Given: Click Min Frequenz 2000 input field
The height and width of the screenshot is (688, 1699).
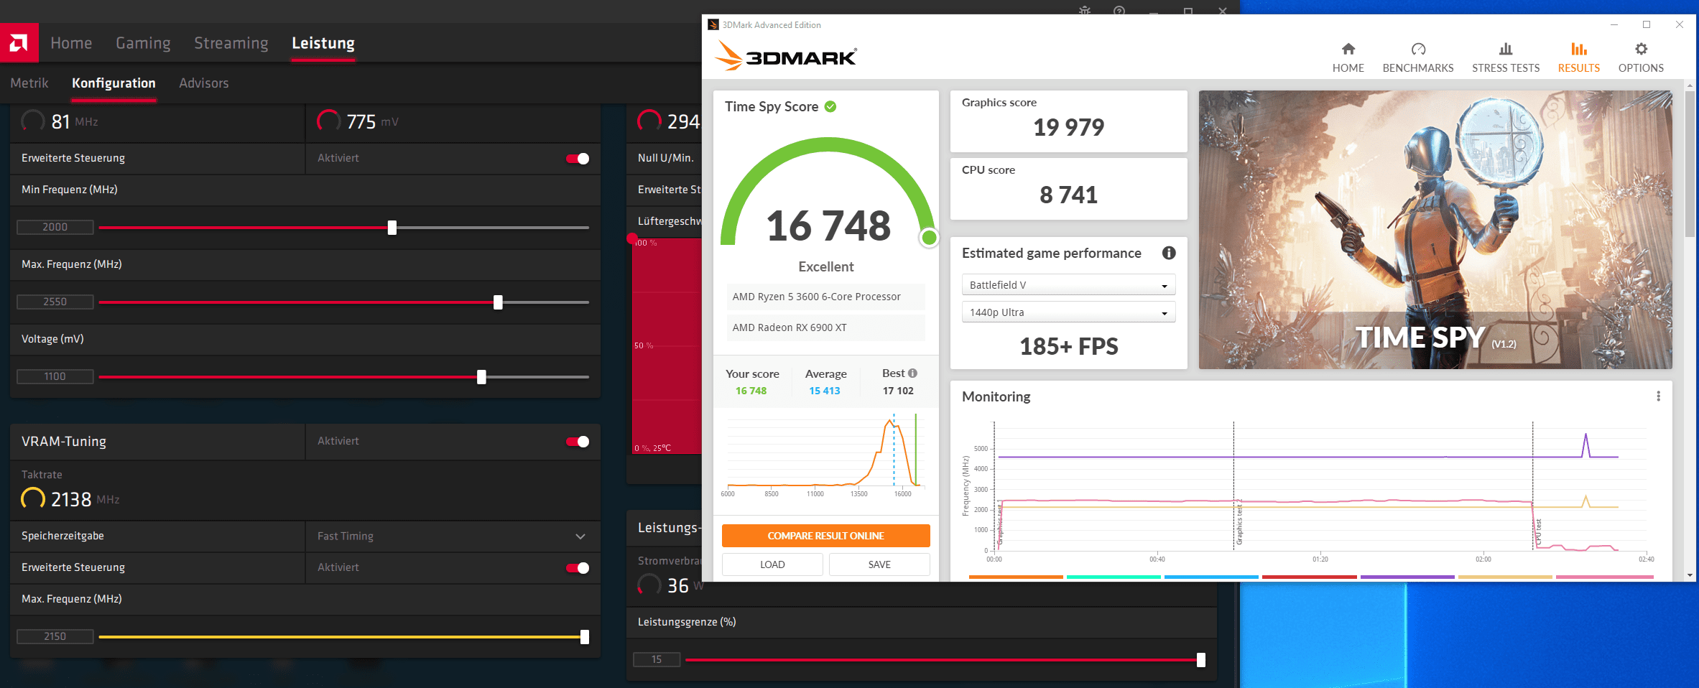Looking at the screenshot, I should 55,227.
